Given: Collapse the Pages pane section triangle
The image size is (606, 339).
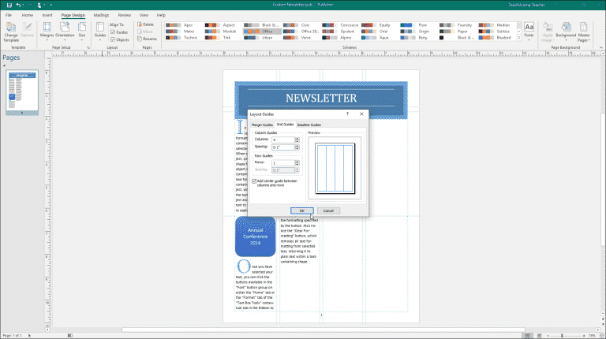Looking at the screenshot, I should (x=4, y=65).
